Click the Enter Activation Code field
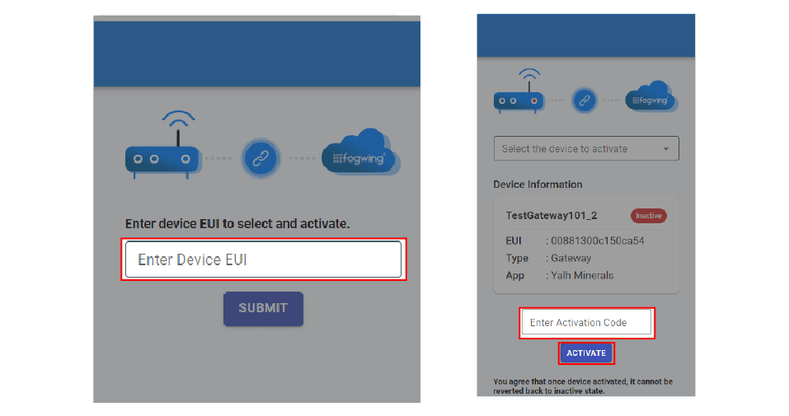Screen dimensions: 789x416 point(586,322)
